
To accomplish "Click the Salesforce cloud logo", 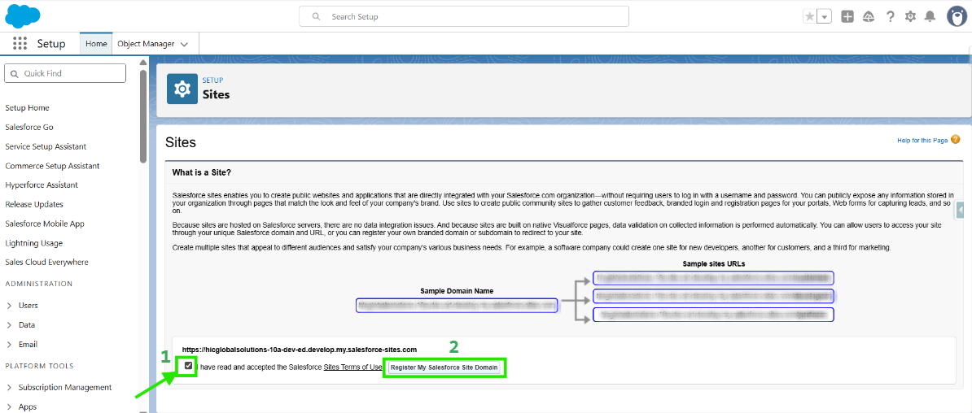I will click(x=23, y=16).
